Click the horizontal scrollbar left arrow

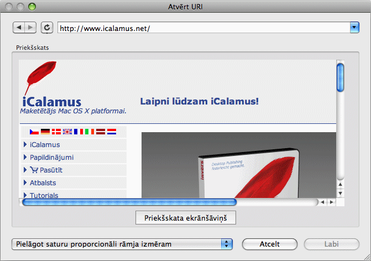[322, 202]
